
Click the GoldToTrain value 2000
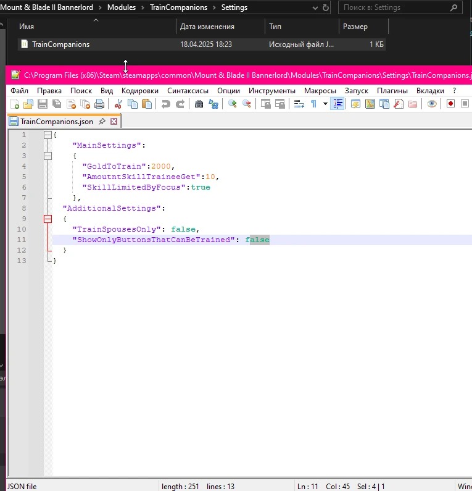(x=161, y=166)
